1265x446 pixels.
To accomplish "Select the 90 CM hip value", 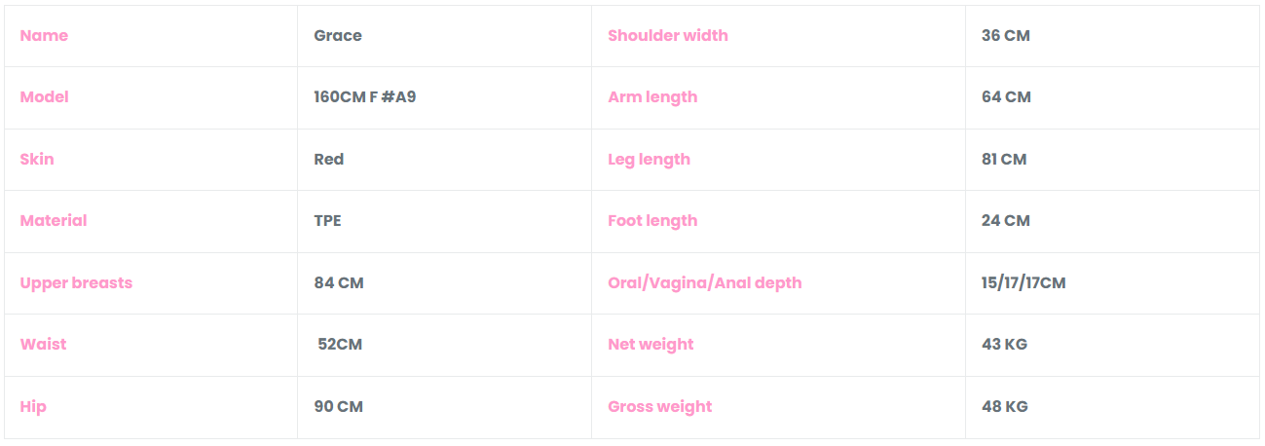I will [x=339, y=407].
